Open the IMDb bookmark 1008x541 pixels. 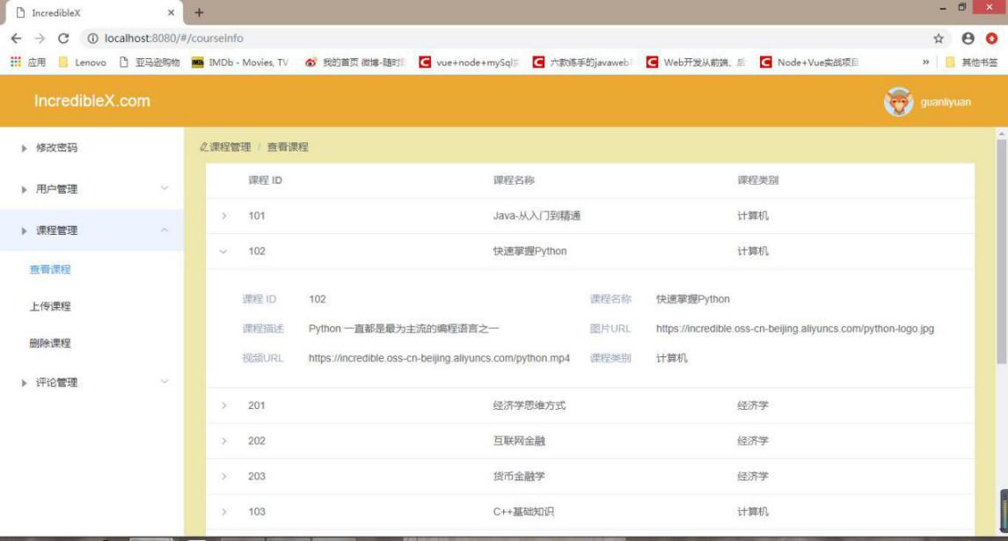(x=239, y=62)
